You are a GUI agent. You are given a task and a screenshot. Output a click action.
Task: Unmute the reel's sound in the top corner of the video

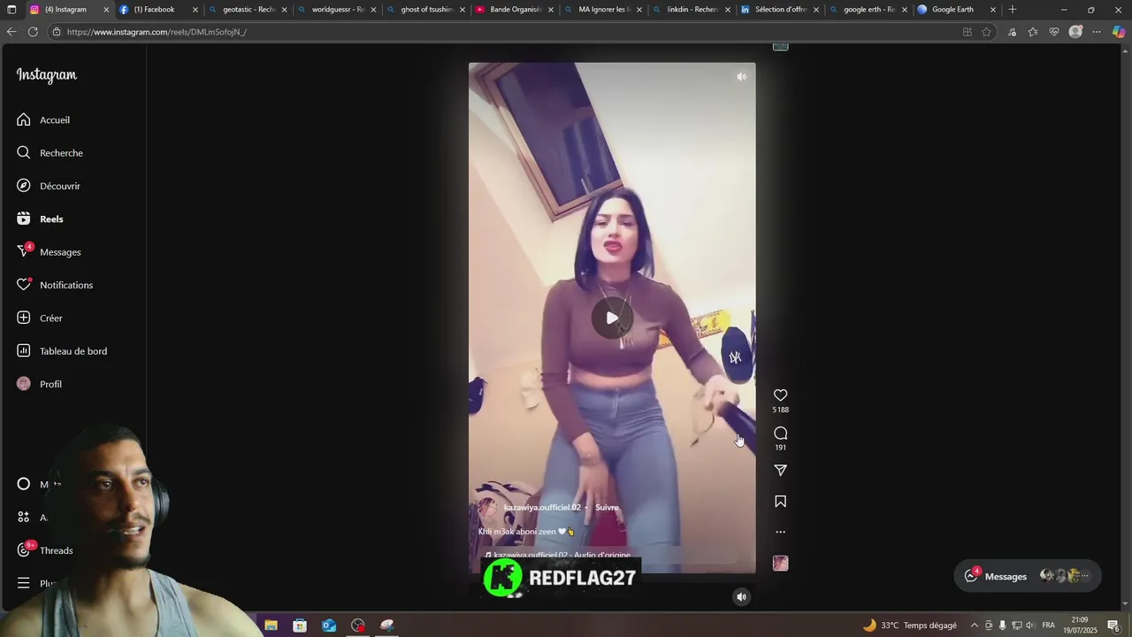click(x=741, y=77)
